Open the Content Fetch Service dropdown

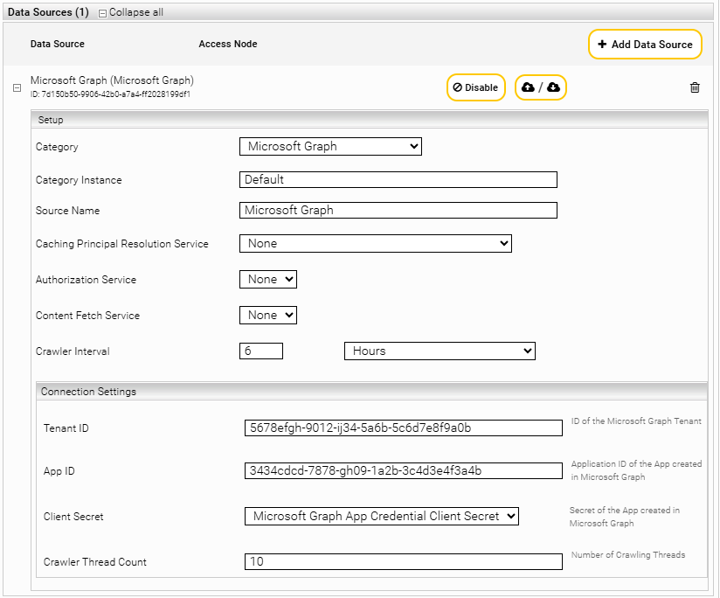click(x=267, y=316)
